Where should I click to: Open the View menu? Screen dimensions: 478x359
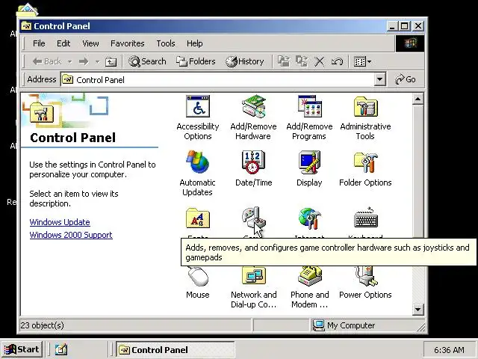90,43
